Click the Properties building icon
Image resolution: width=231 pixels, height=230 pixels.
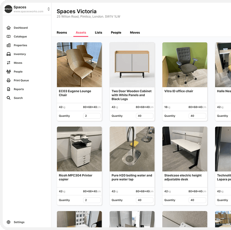[9, 45]
